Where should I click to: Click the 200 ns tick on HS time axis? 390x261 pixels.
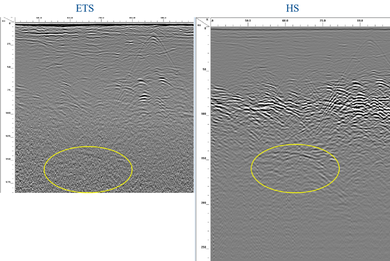click(203, 203)
